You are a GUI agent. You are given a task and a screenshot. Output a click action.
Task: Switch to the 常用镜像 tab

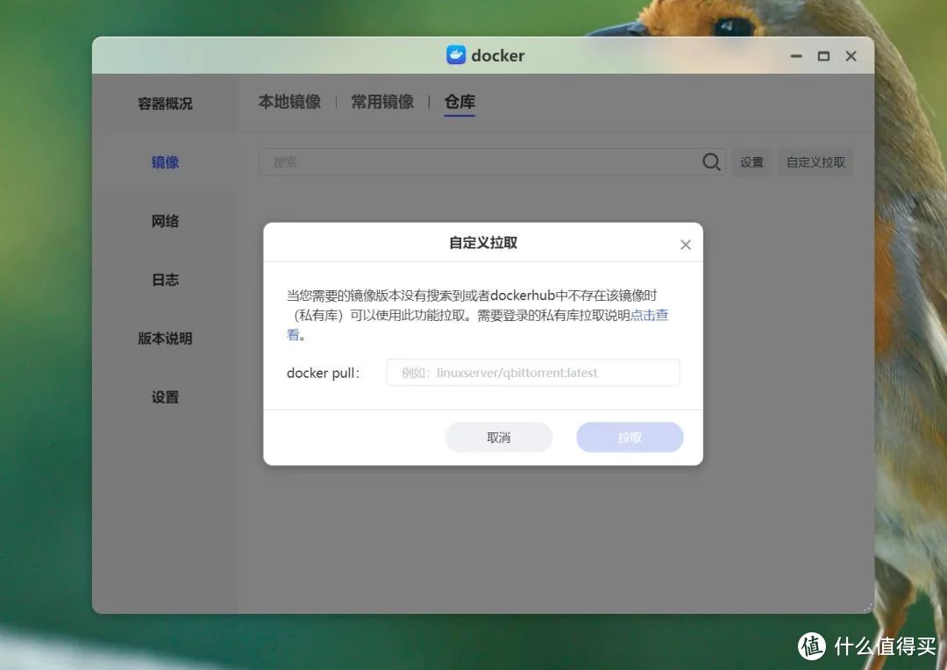tap(382, 101)
